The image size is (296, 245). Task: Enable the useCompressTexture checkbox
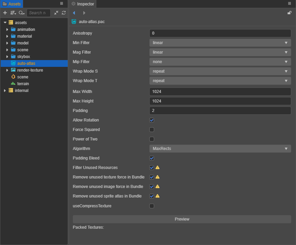click(x=152, y=206)
